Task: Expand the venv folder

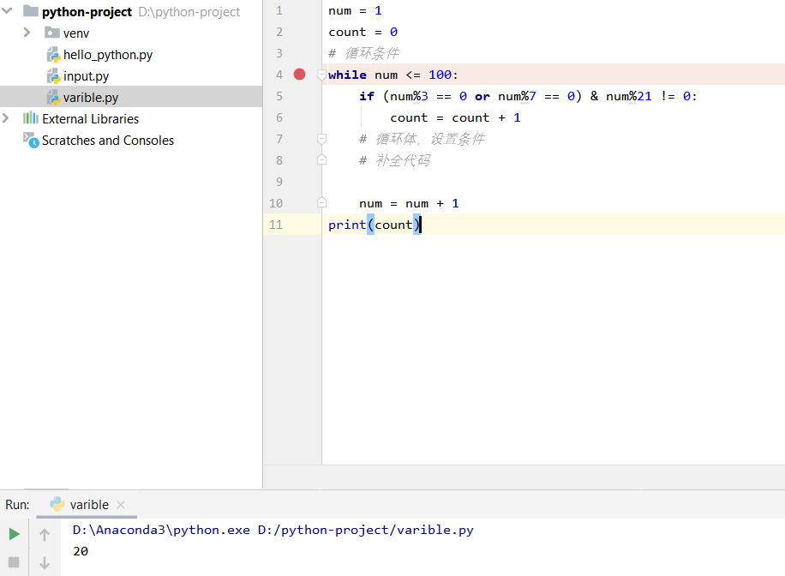Action: tap(27, 33)
